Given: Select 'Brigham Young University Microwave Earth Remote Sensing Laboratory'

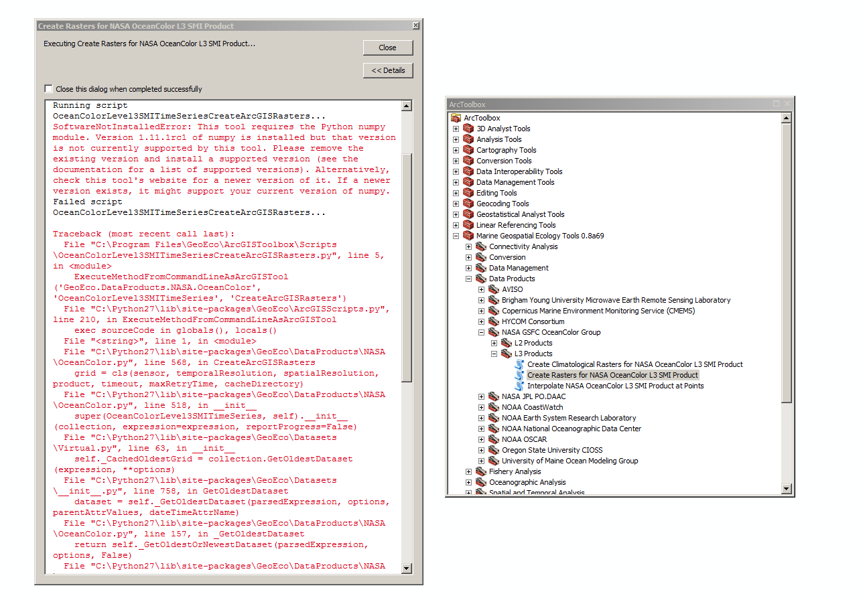Looking at the screenshot, I should 616,300.
